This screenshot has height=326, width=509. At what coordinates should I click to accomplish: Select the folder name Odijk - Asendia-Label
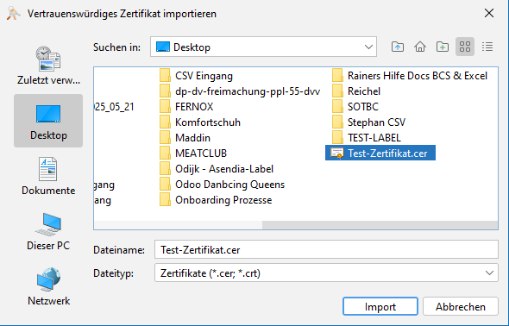point(224,169)
